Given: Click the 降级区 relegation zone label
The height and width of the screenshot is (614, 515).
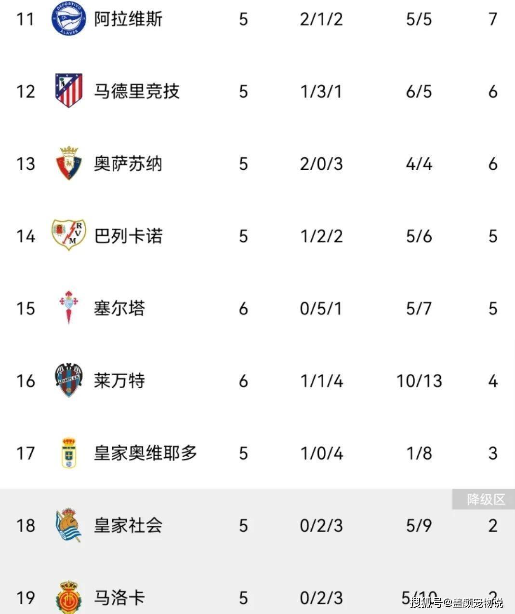Looking at the screenshot, I should (484, 499).
